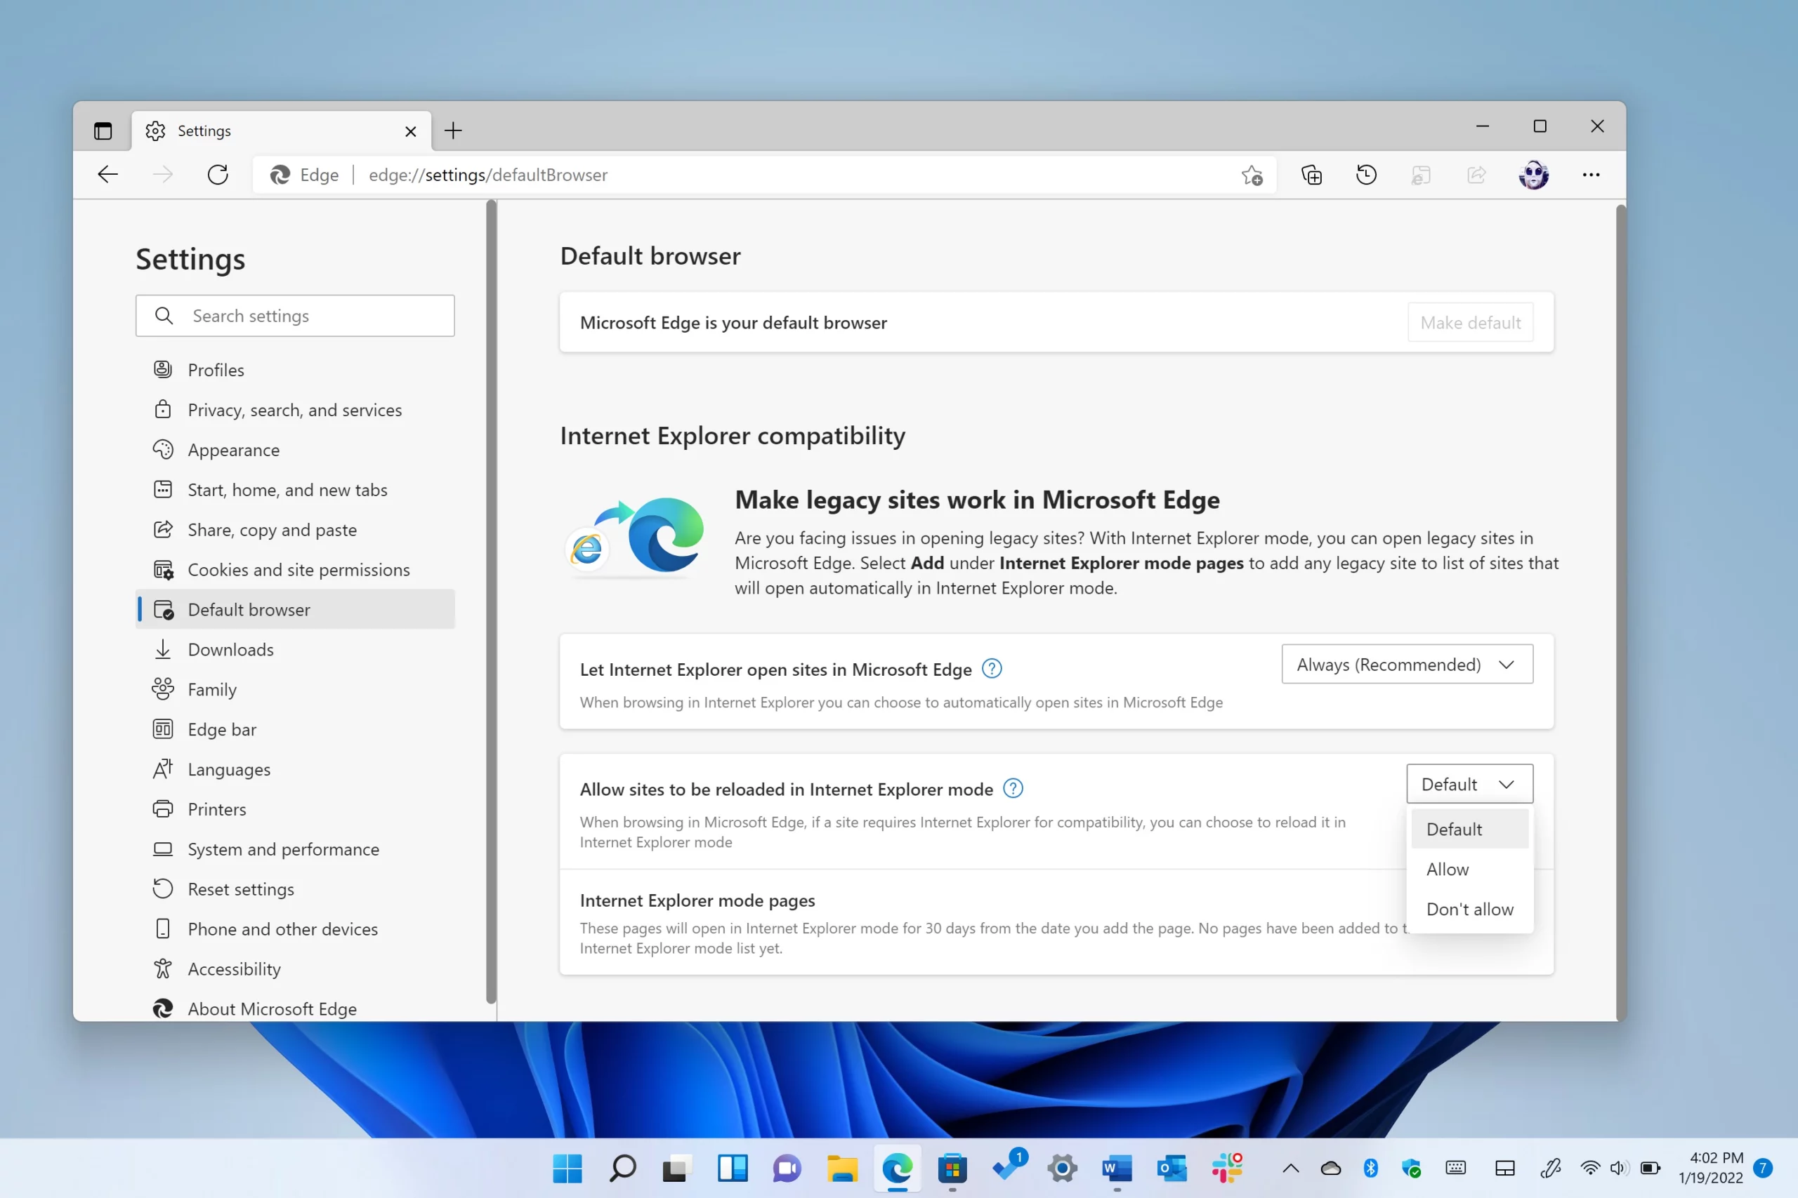Open Downloads settings section
Viewport: 1798px width, 1198px height.
click(x=230, y=648)
